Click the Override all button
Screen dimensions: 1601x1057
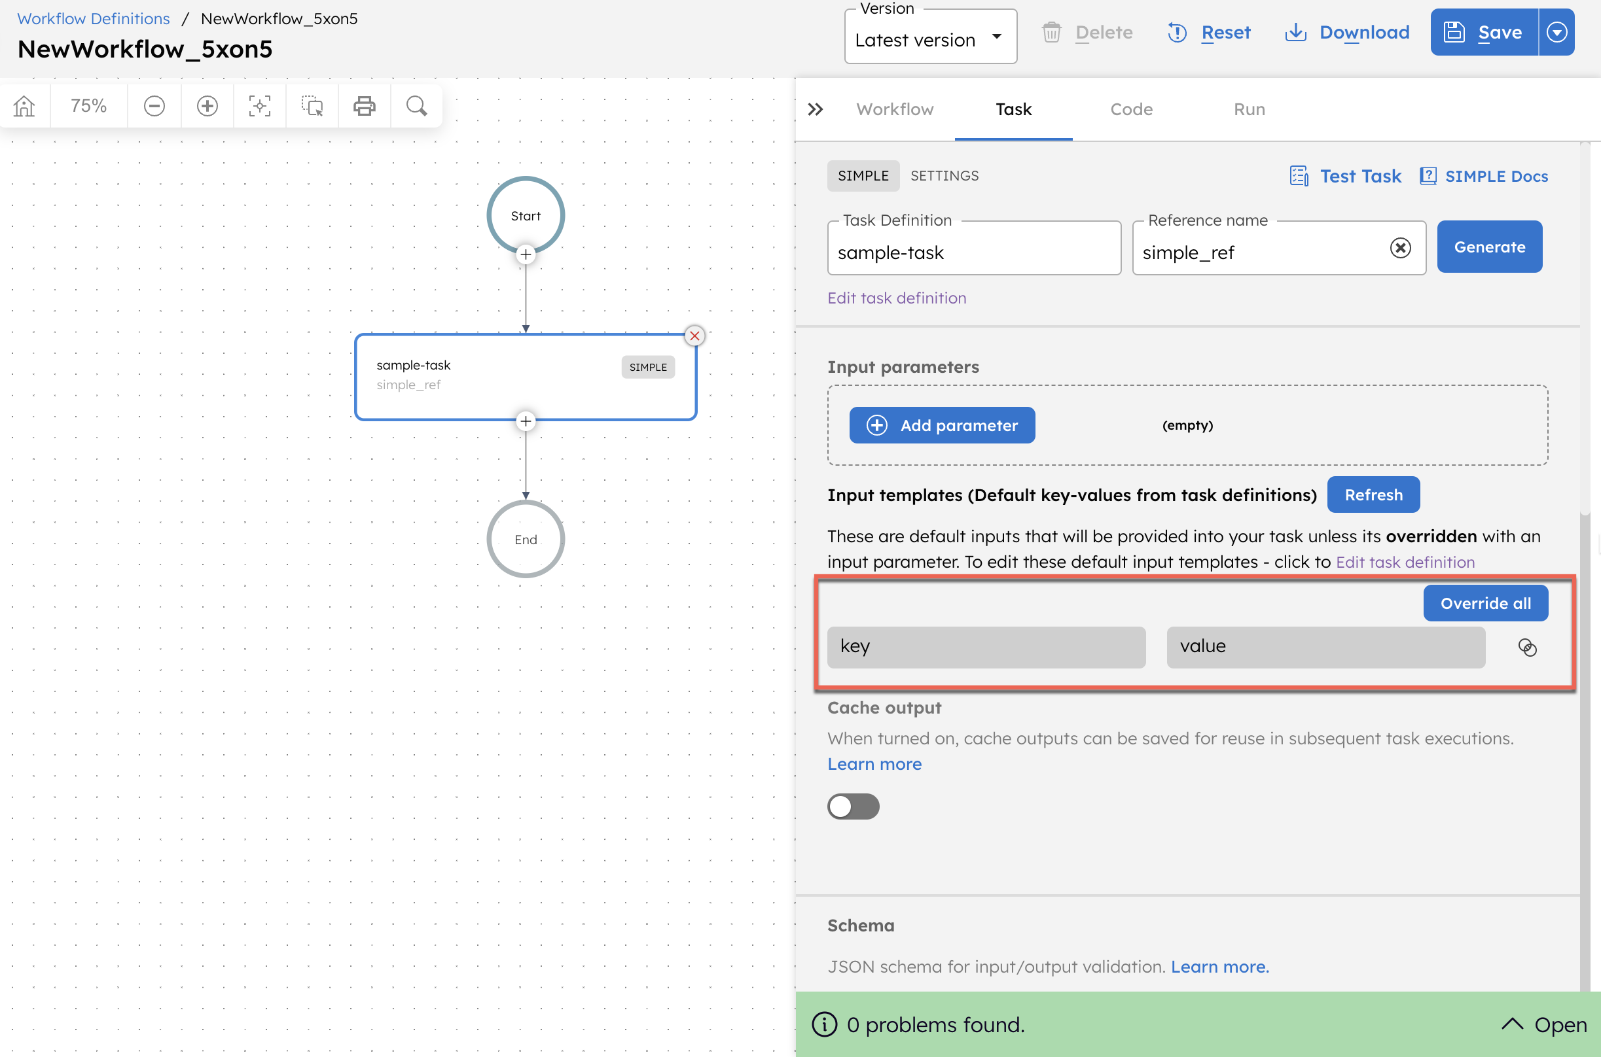coord(1485,603)
